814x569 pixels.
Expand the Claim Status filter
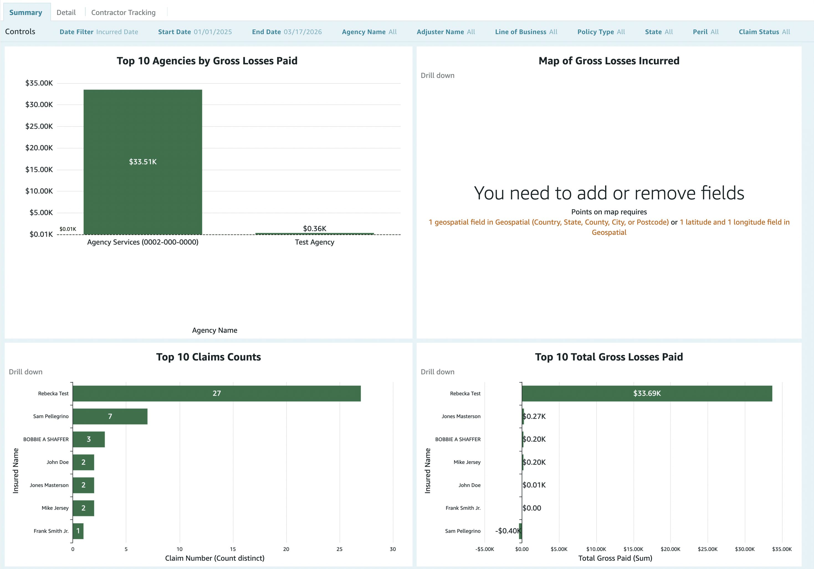(764, 32)
